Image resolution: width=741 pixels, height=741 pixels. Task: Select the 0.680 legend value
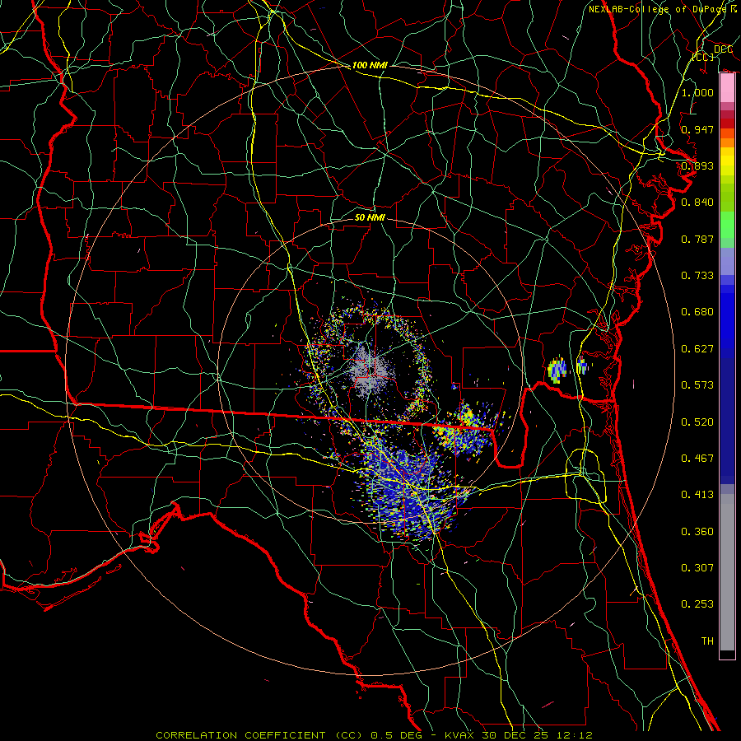pos(697,312)
